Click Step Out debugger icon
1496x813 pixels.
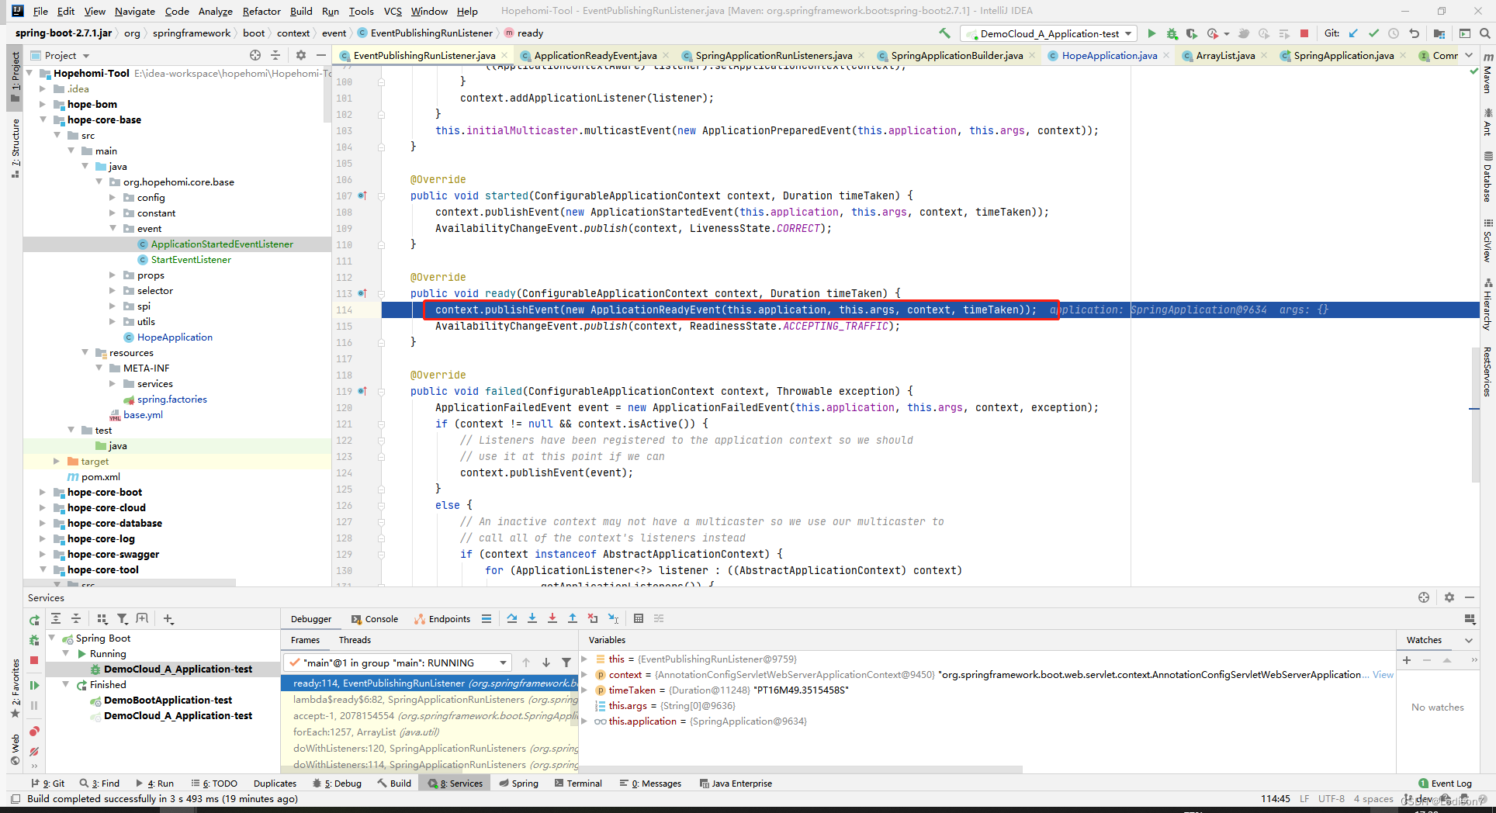tap(573, 618)
